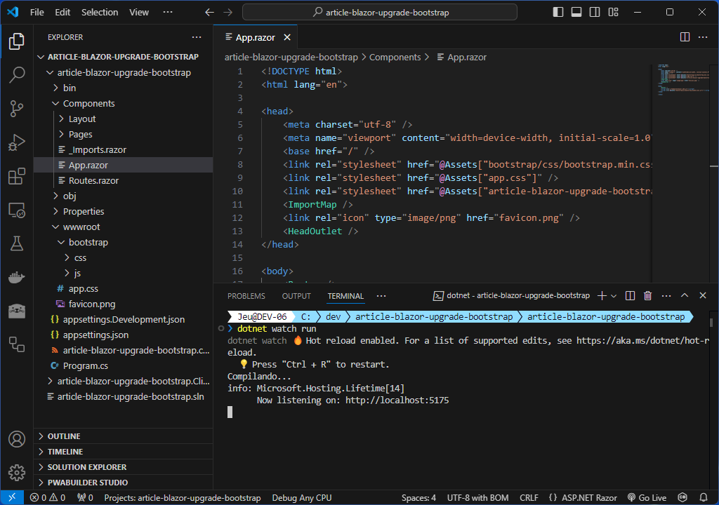
Task: Open the View menu
Action: tap(139, 13)
